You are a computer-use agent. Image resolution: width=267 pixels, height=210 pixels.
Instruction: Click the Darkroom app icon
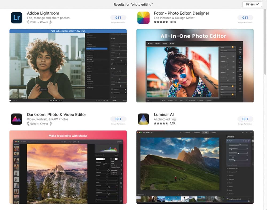(17, 119)
